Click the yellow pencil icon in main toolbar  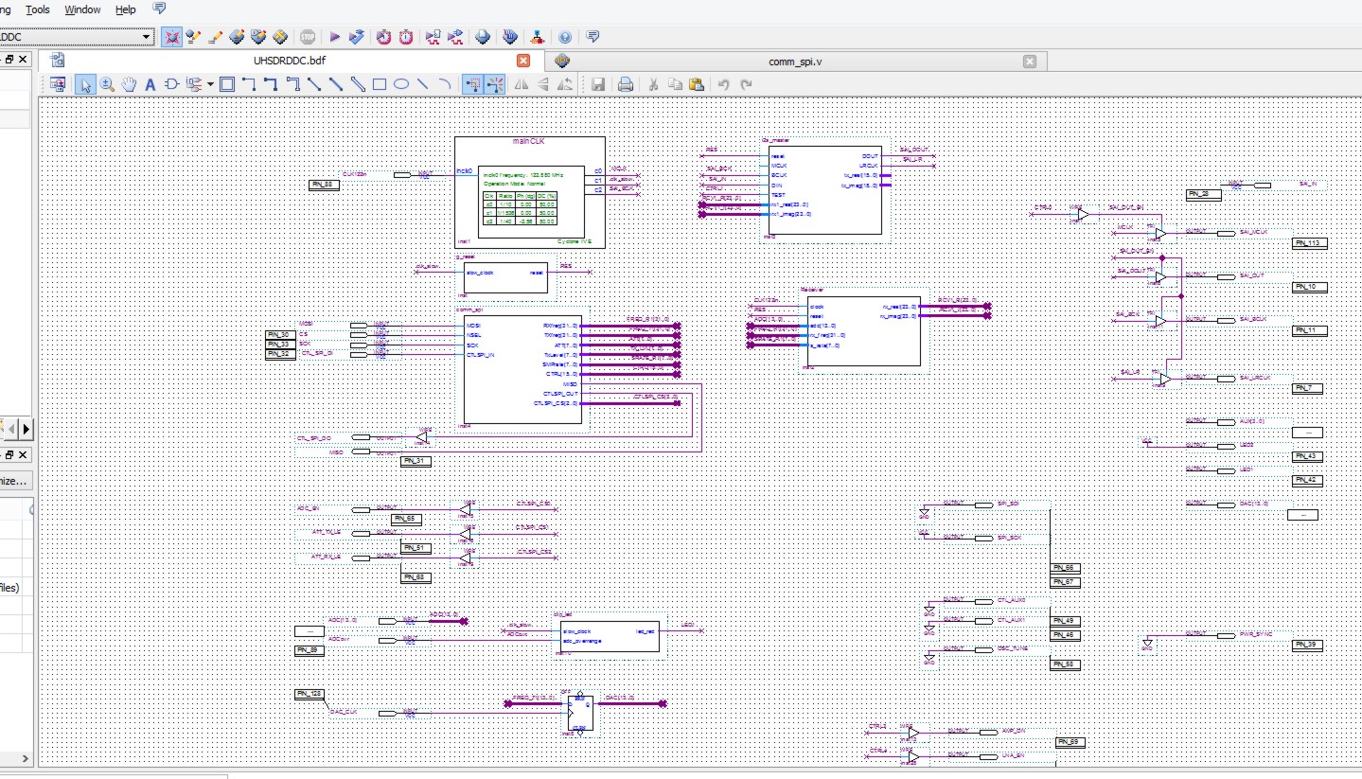215,37
